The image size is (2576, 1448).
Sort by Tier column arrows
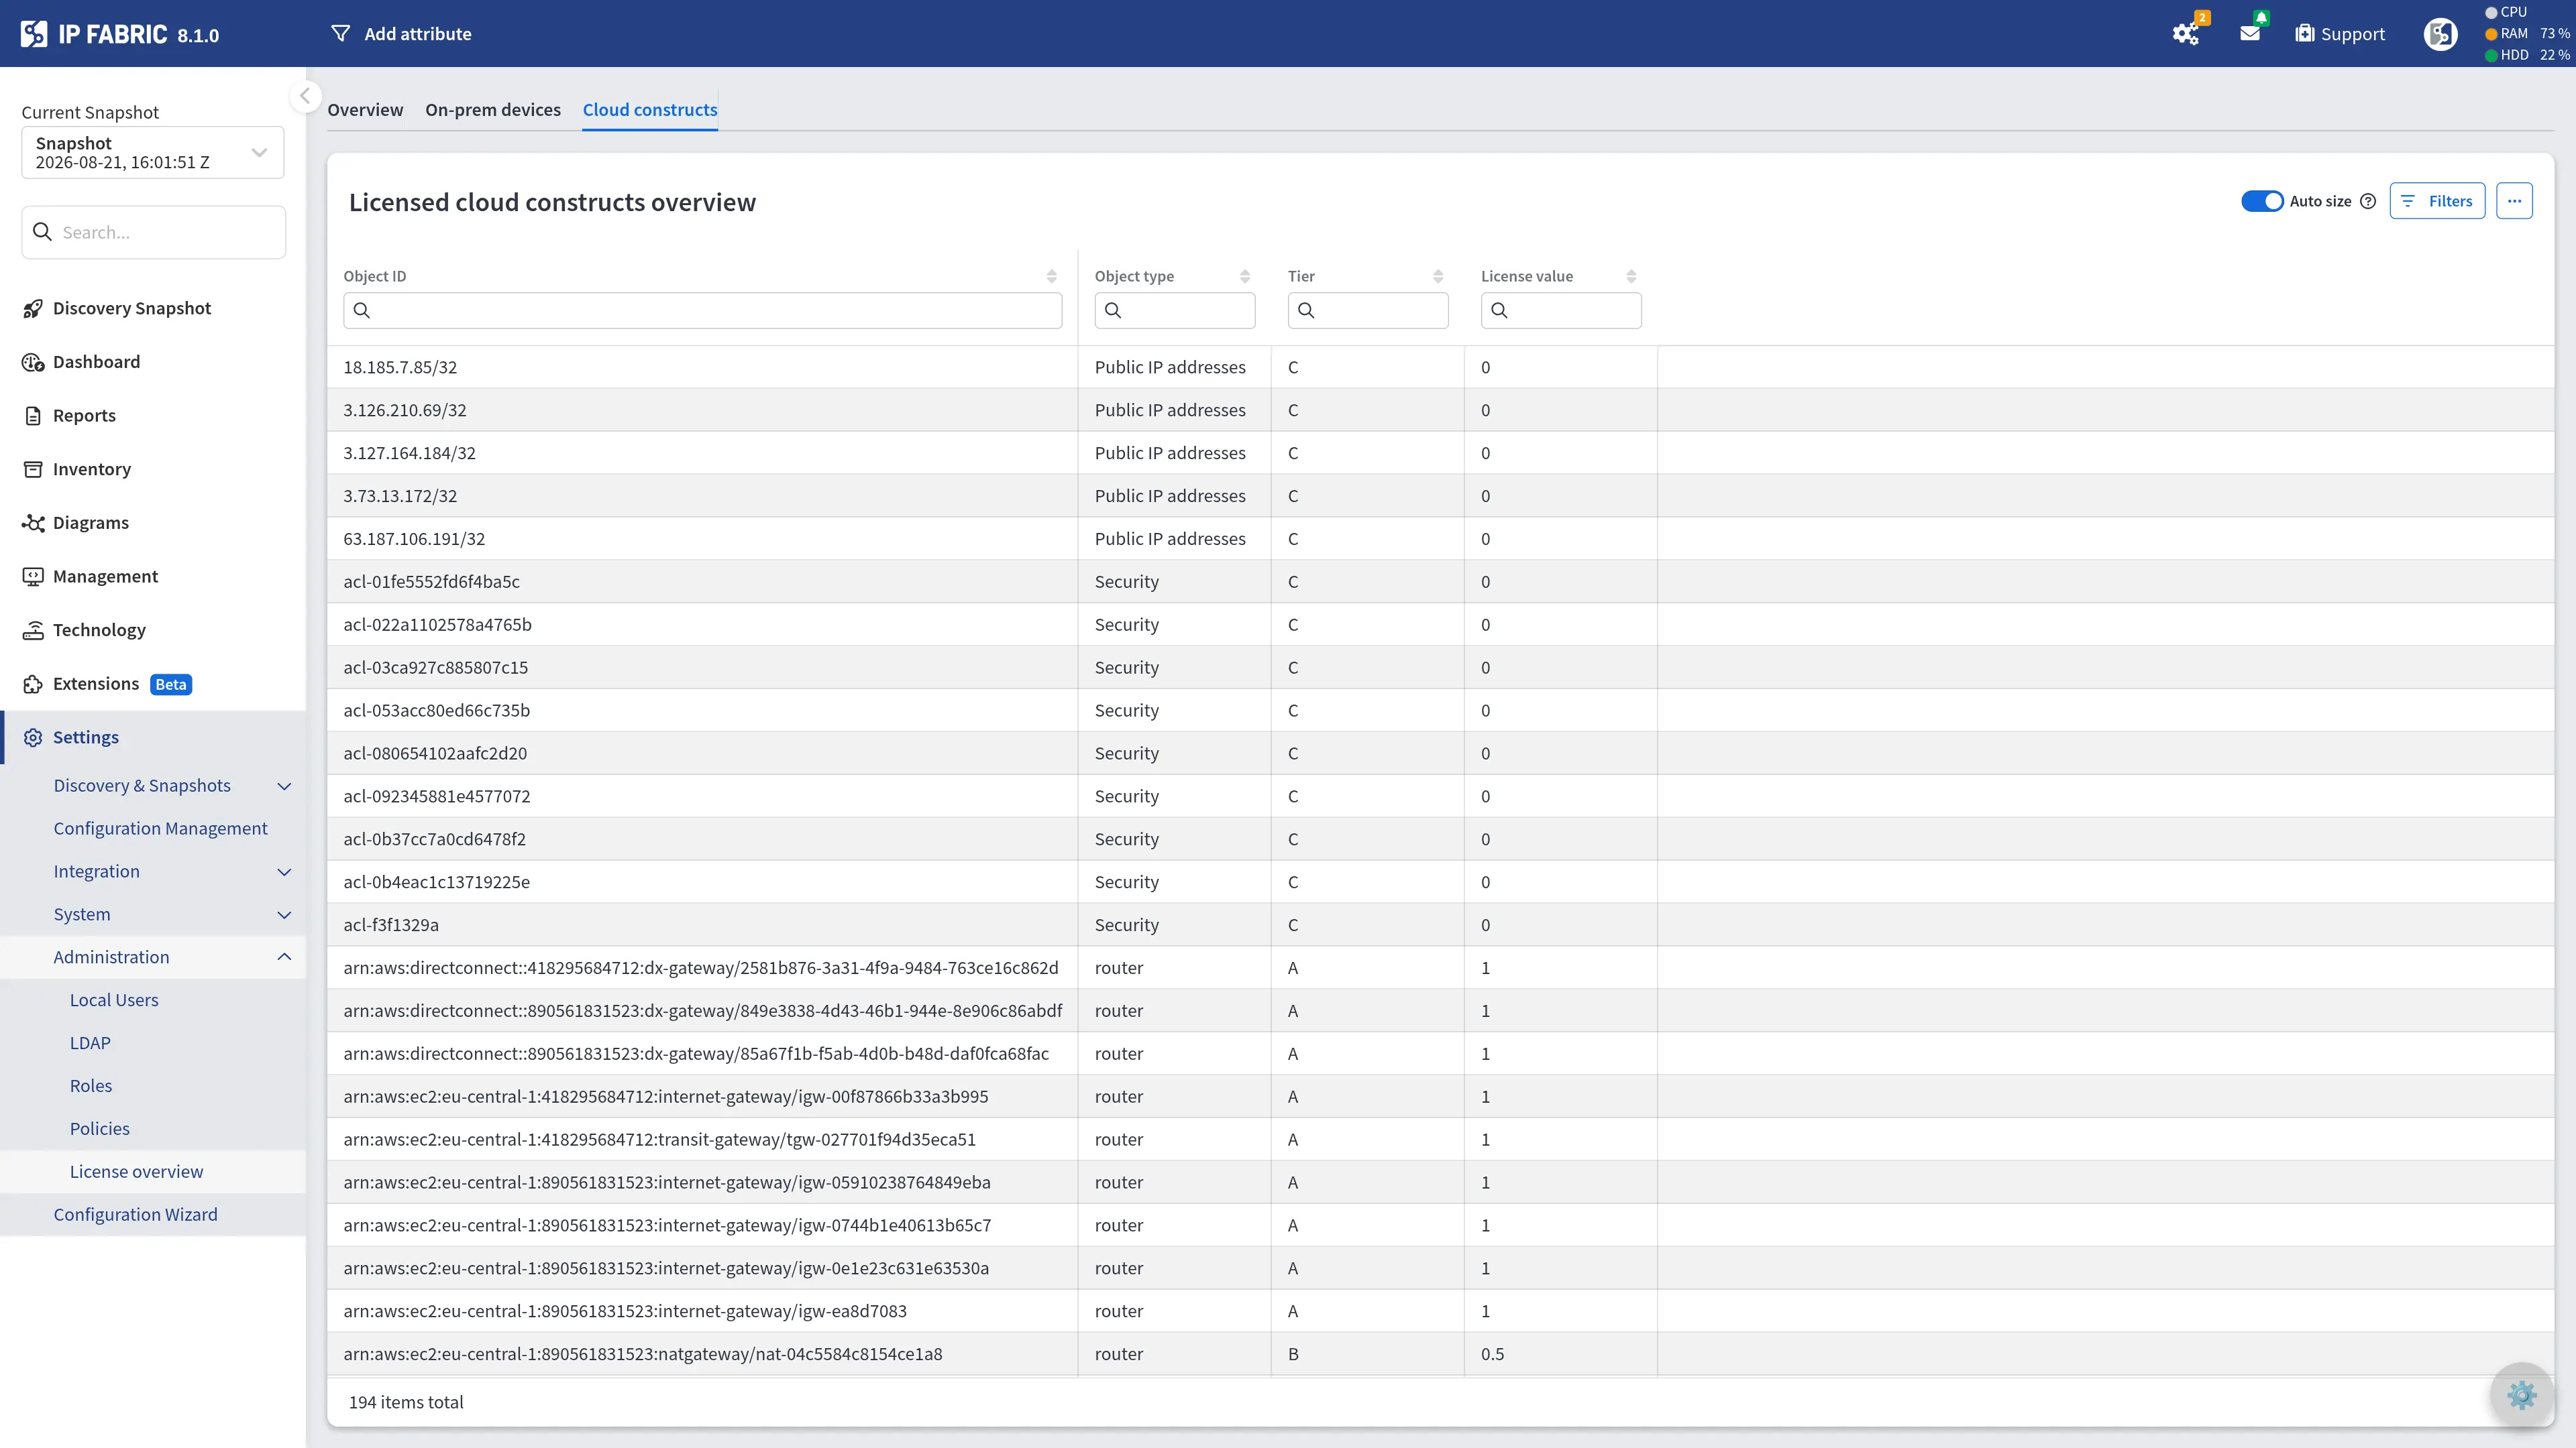click(x=1438, y=276)
